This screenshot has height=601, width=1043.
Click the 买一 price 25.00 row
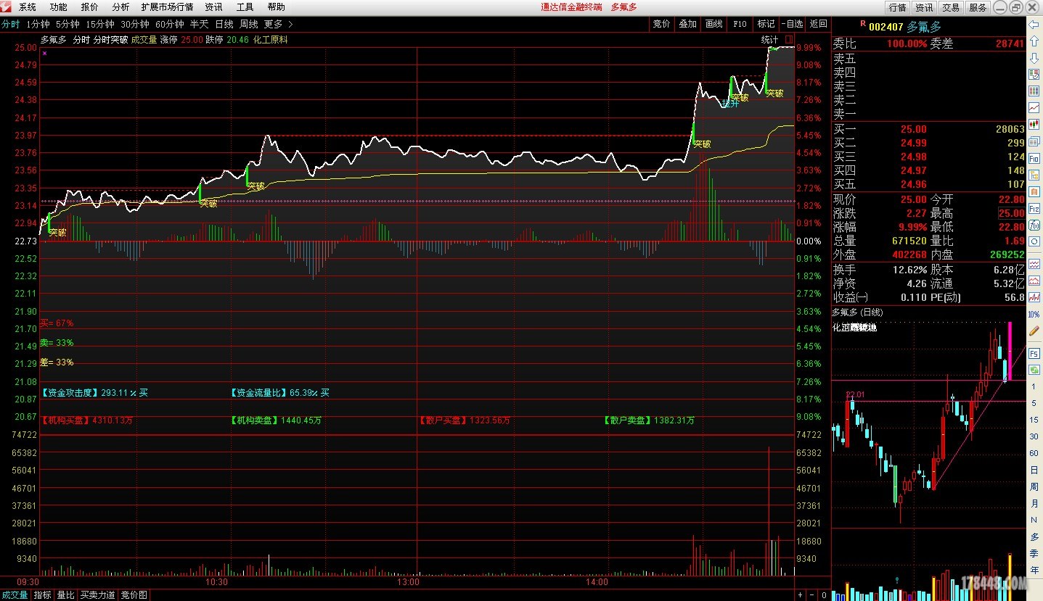(928, 129)
